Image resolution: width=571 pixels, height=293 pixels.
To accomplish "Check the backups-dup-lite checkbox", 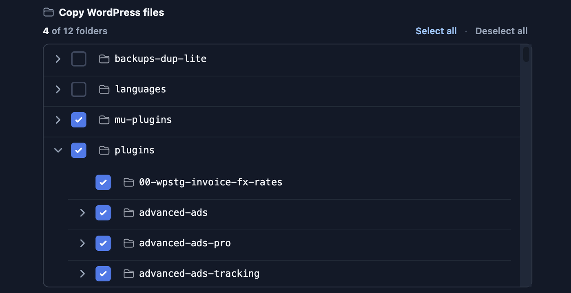I will coord(79,59).
